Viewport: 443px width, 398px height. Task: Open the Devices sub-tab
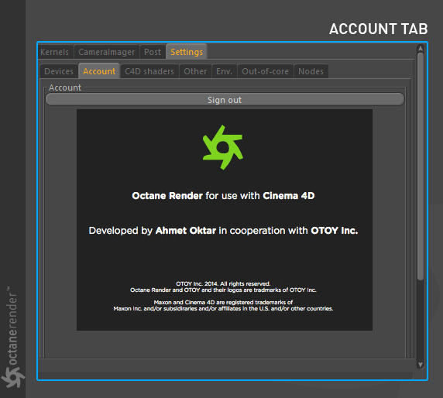tap(59, 71)
